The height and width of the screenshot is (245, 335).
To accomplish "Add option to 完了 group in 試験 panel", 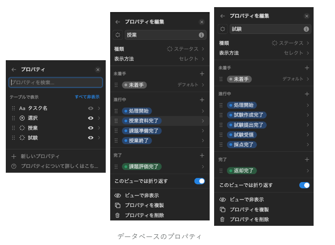I will click(x=307, y=159).
